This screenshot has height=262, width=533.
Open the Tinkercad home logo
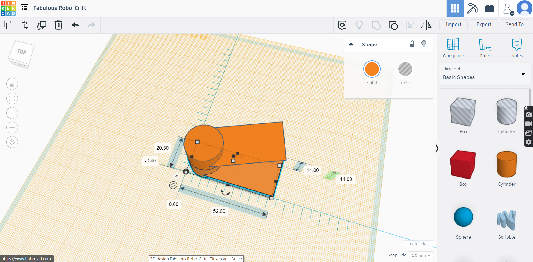(8, 8)
